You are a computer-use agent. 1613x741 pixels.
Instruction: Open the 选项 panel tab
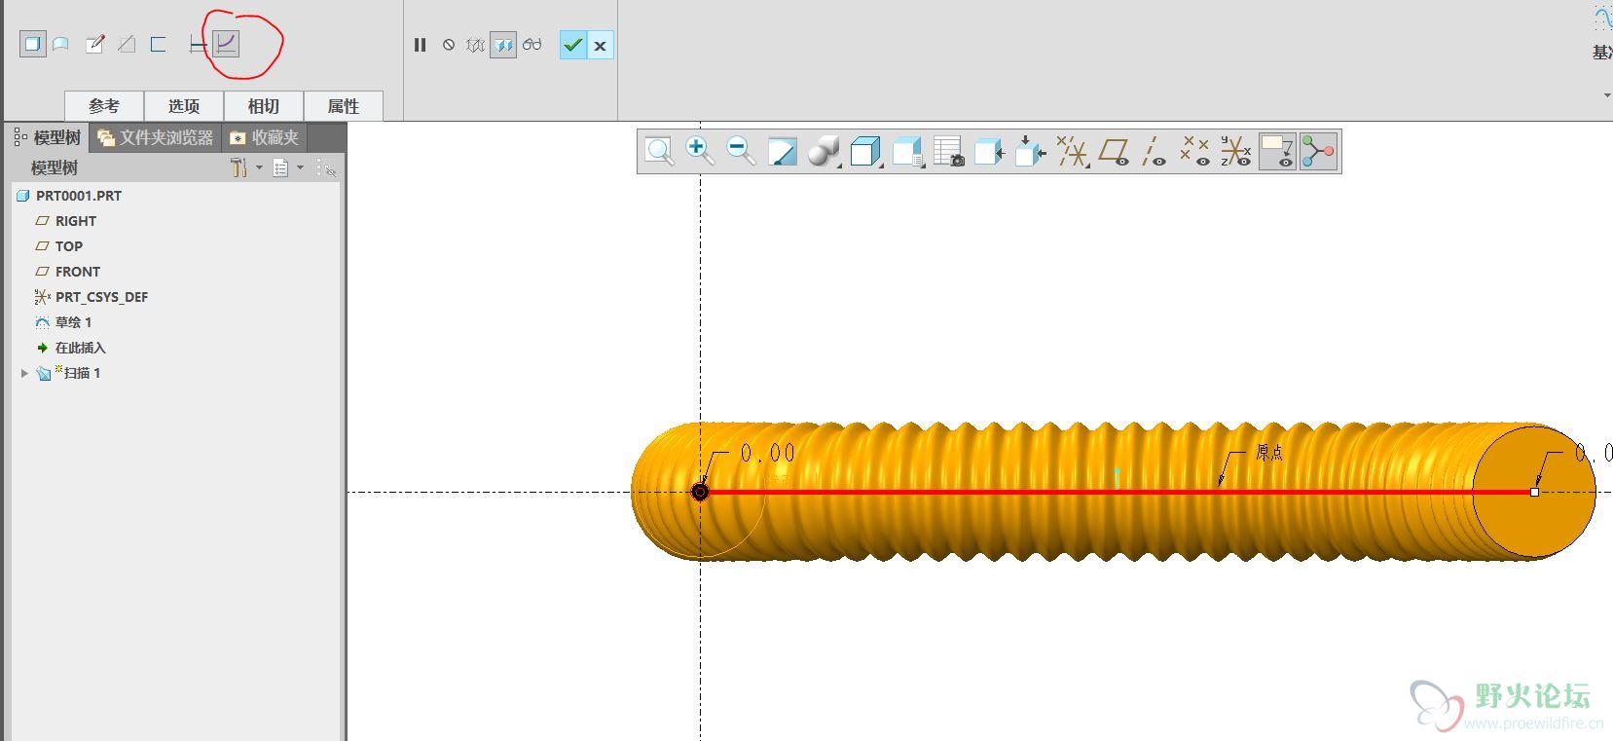(x=184, y=106)
